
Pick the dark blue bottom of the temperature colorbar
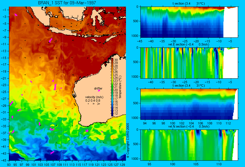(x=112, y=115)
